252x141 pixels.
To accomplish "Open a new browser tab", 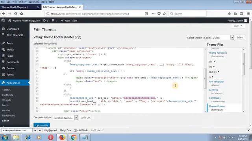I will click(86, 7).
